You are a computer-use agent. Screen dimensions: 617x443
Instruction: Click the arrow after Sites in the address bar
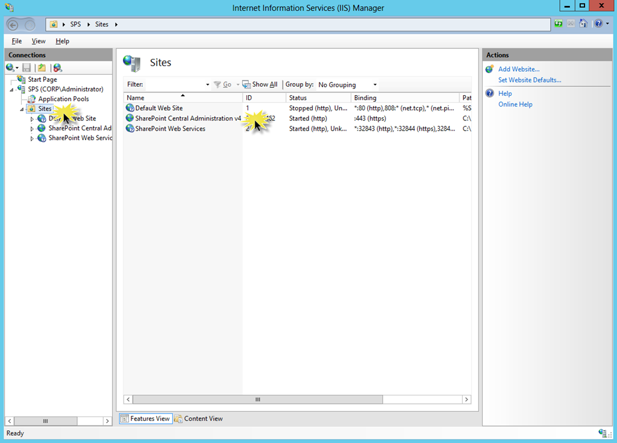116,24
